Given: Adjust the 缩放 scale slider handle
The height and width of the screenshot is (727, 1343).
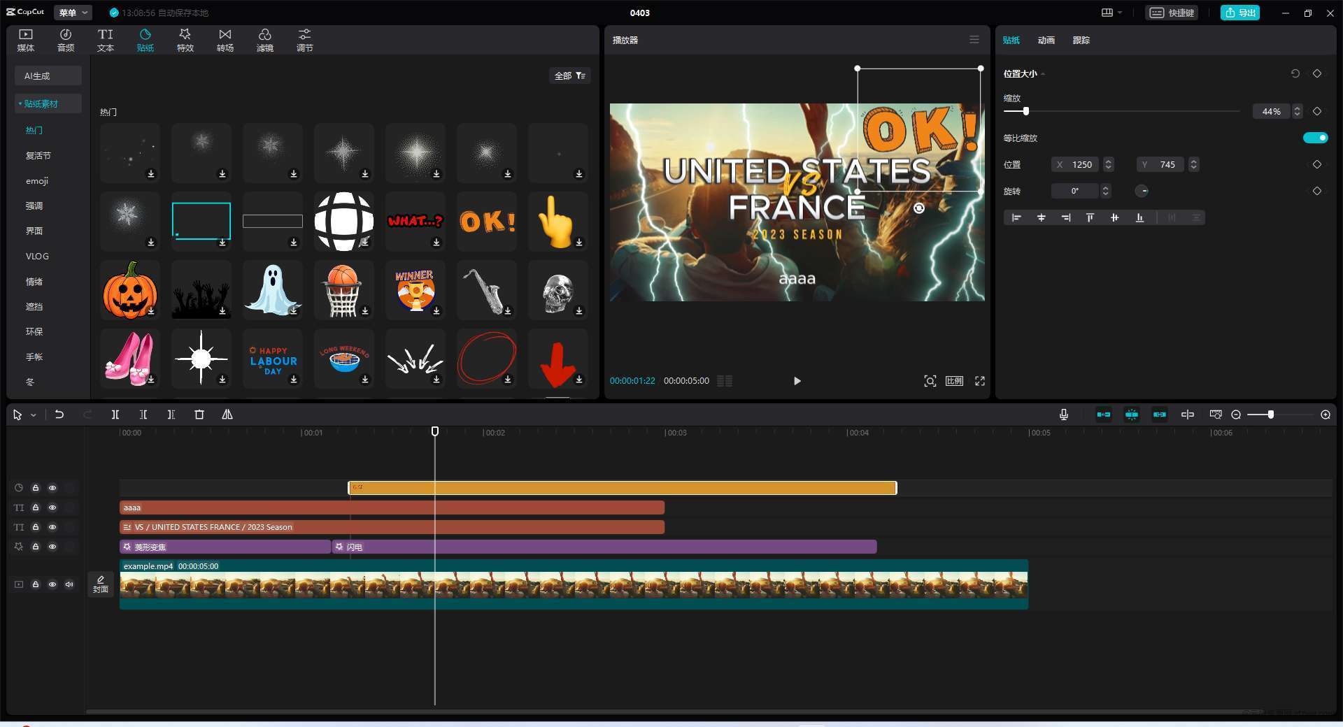Looking at the screenshot, I should tap(1025, 111).
